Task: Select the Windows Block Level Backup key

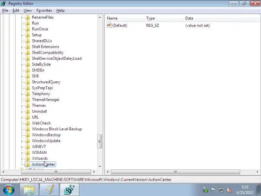Action: (57, 129)
